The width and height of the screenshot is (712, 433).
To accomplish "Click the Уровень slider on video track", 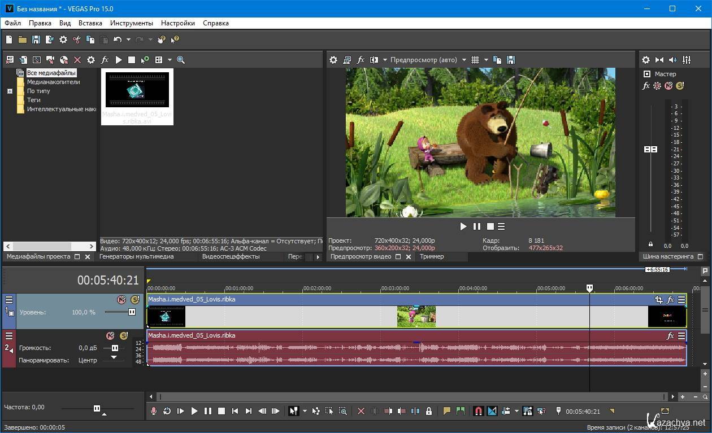I will (x=132, y=312).
